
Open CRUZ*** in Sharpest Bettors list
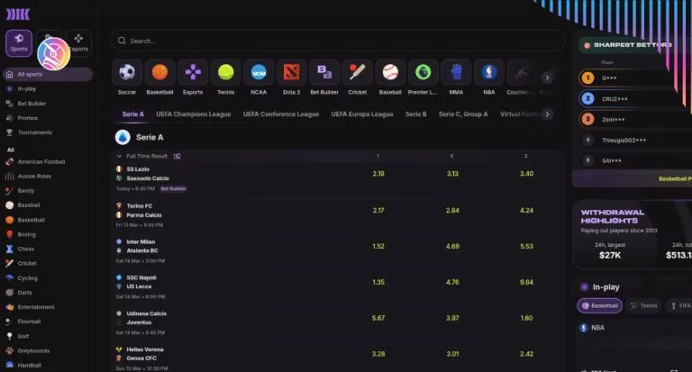615,99
